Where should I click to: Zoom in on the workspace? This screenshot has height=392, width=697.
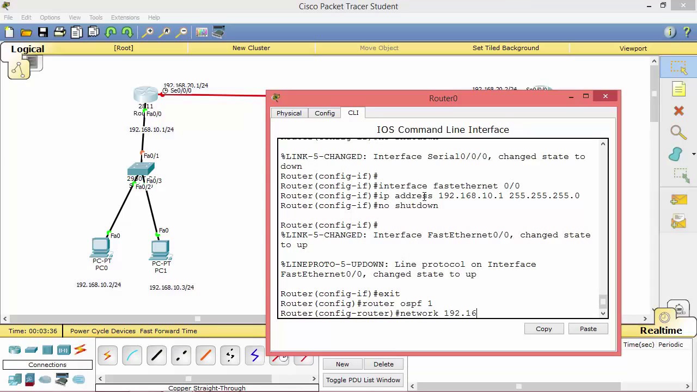coord(148,33)
